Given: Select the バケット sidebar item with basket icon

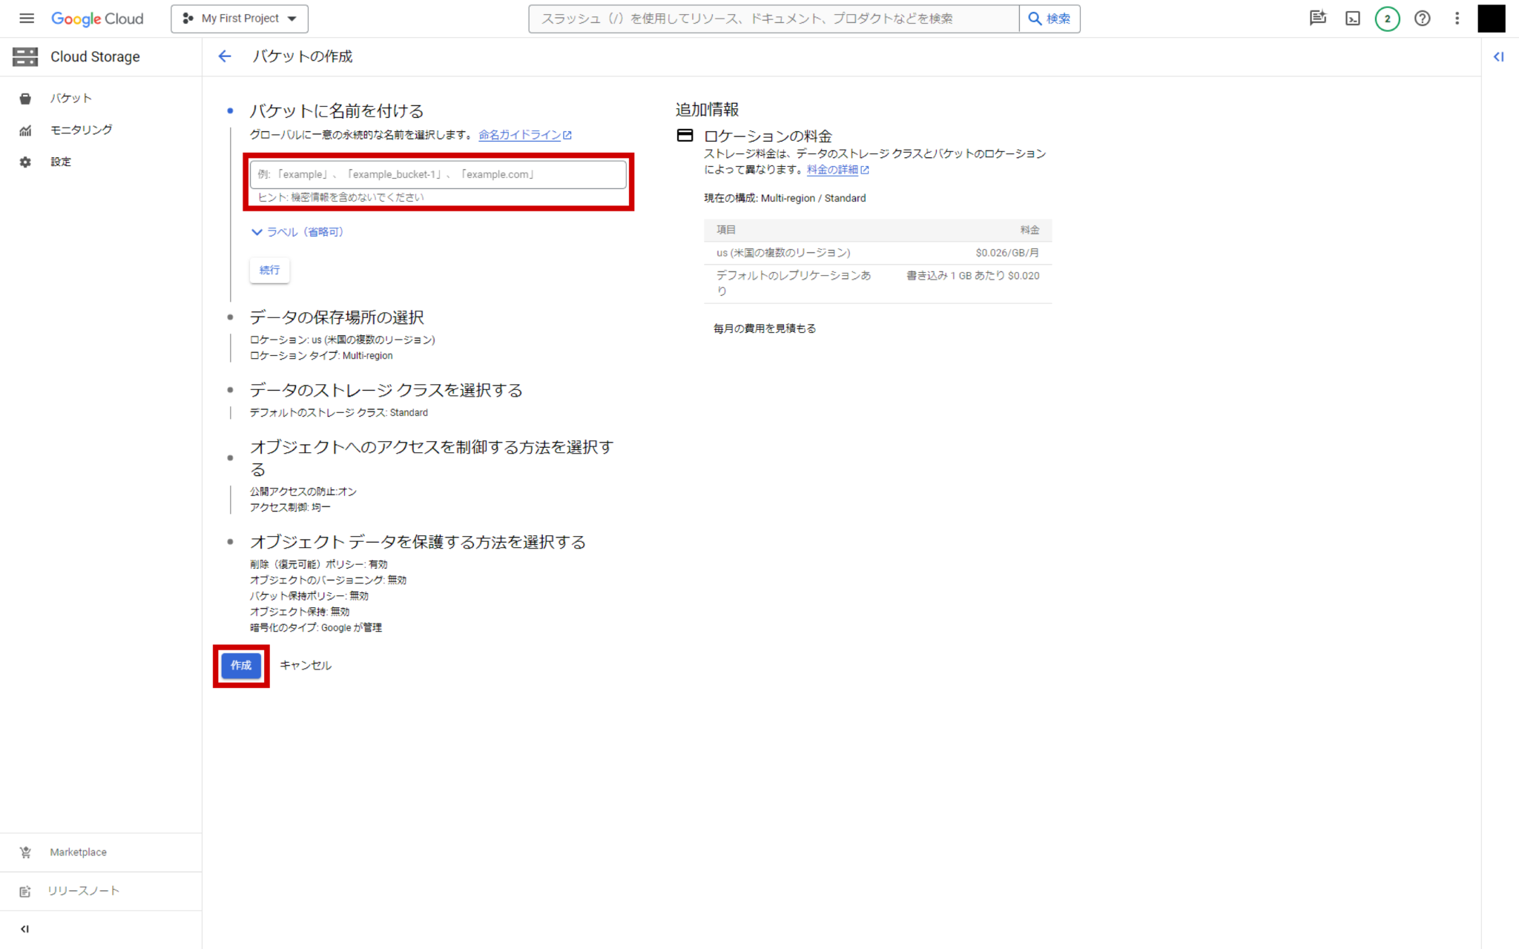Looking at the screenshot, I should pyautogui.click(x=70, y=97).
